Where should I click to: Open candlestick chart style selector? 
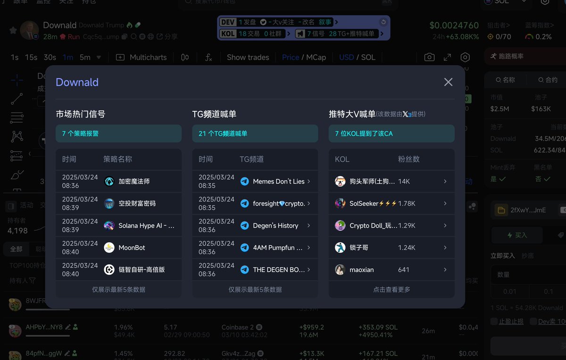pyautogui.click(x=185, y=57)
